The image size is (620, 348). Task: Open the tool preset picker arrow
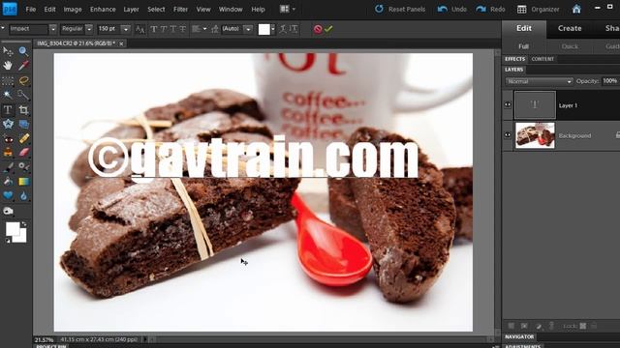point(3,28)
